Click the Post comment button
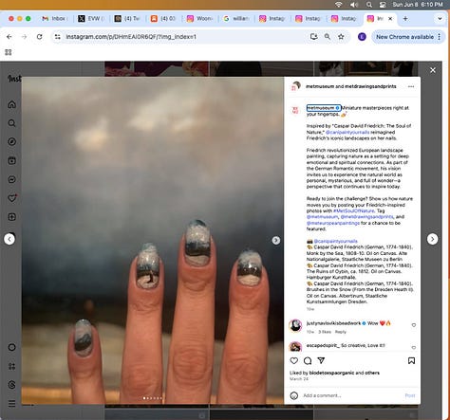This screenshot has height=420, width=450. pyautogui.click(x=410, y=395)
